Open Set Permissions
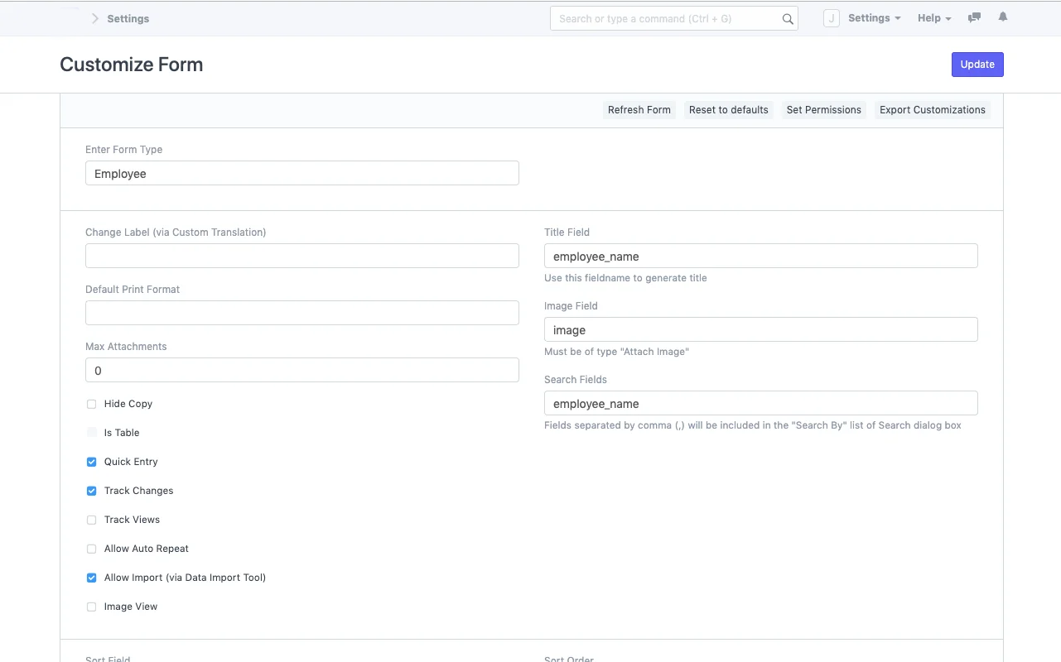Viewport: 1061px width, 662px height. [823, 109]
